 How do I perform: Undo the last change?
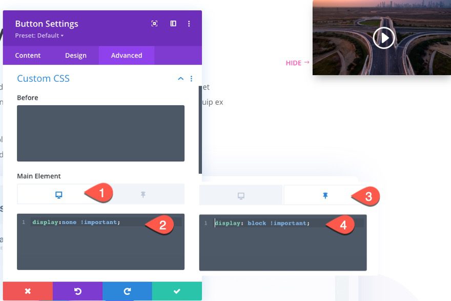point(77,291)
